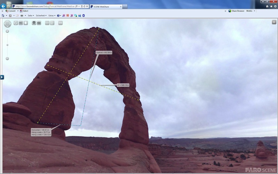Open the WebEx menu
This screenshot has height=174, width=278.
250,11
